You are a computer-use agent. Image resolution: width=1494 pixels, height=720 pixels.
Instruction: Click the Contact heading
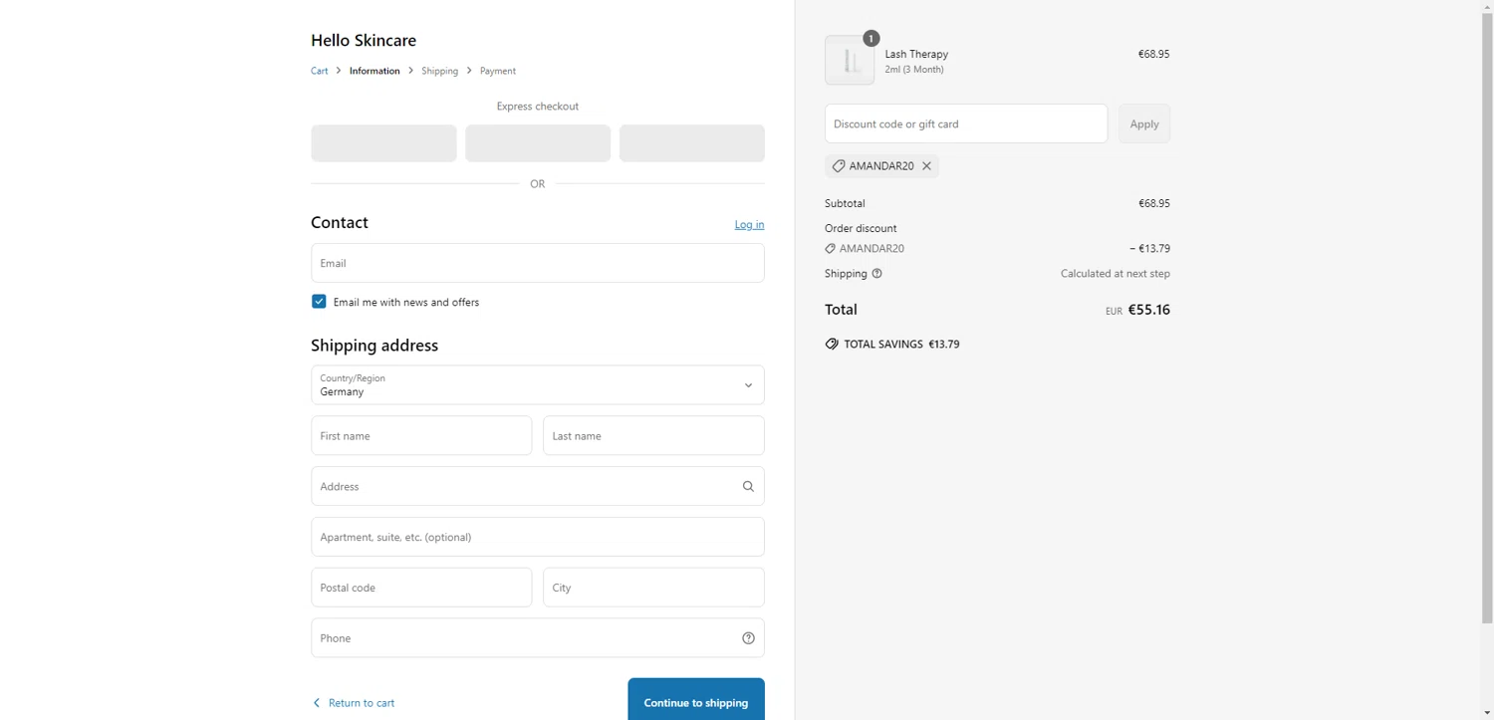tap(340, 223)
